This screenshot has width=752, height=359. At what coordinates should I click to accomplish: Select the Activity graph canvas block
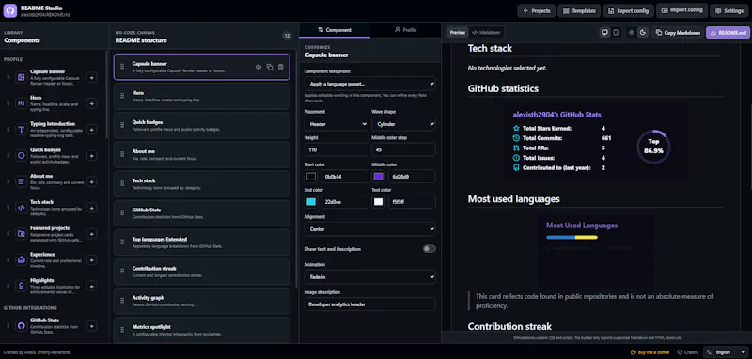coord(202,301)
